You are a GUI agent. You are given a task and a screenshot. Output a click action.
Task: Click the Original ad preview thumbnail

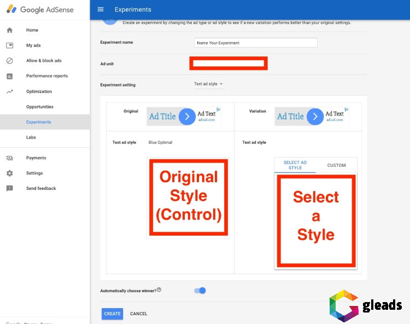click(184, 117)
